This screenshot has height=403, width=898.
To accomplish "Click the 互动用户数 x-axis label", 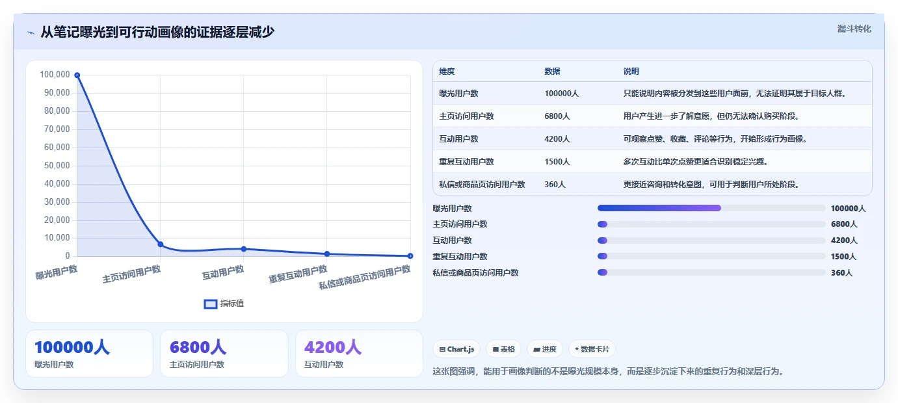I will point(223,272).
